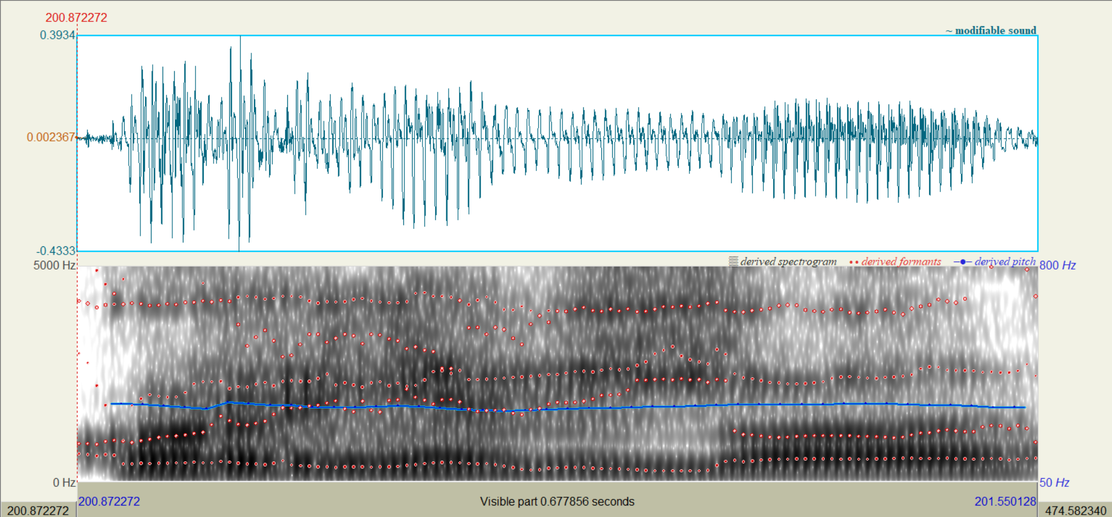
Task: Click the 50 Hz pitch floor label
Action: pyautogui.click(x=1054, y=483)
